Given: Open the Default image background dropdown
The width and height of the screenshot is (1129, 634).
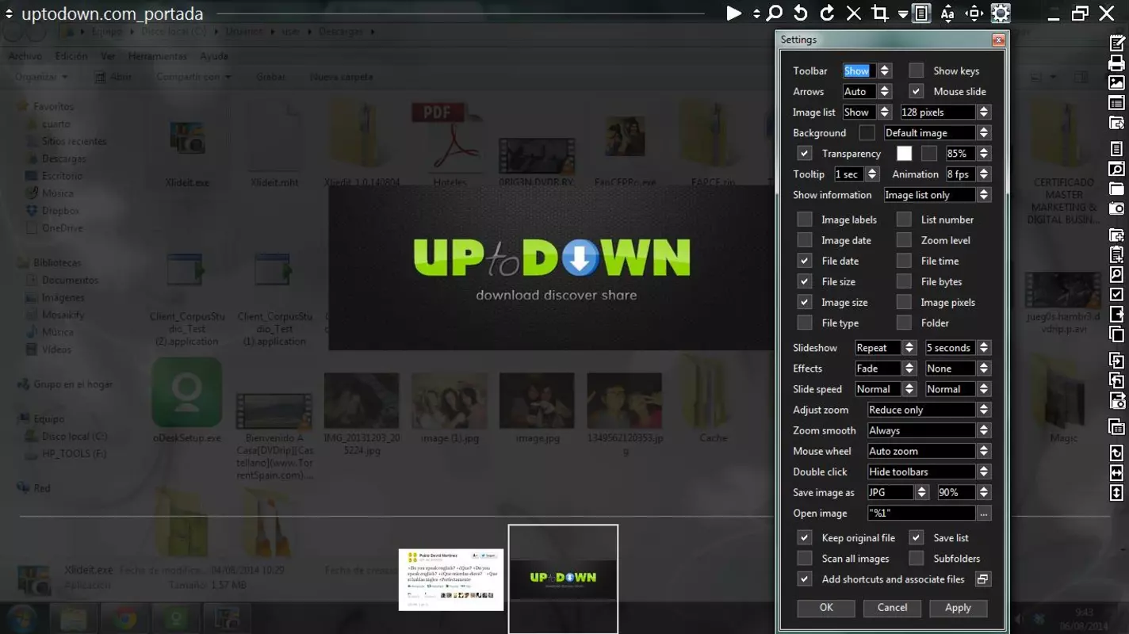Looking at the screenshot, I should pos(984,132).
